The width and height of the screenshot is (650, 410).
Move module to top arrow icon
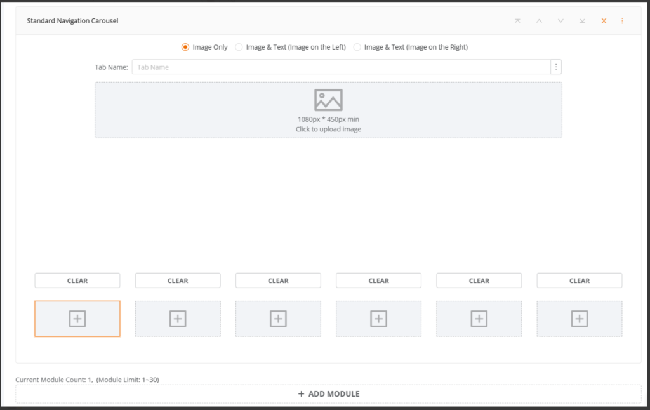(x=517, y=21)
